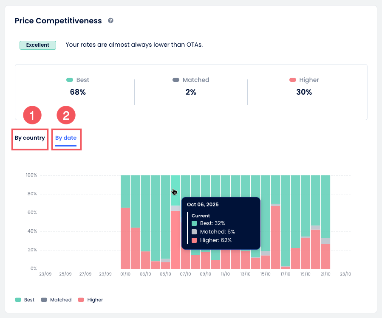Switch to the By country tab
The width and height of the screenshot is (382, 318).
pyautogui.click(x=30, y=138)
